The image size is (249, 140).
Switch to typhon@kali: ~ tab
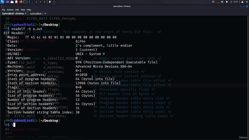pyautogui.click(x=37, y=14)
